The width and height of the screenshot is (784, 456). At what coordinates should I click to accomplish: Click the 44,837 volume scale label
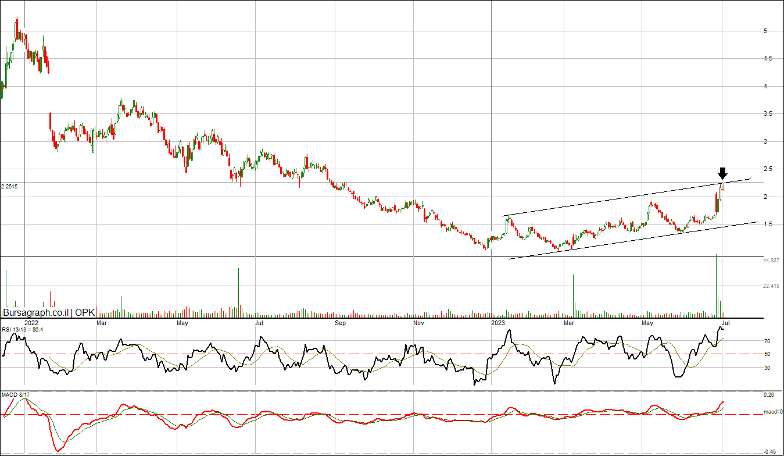click(x=771, y=261)
